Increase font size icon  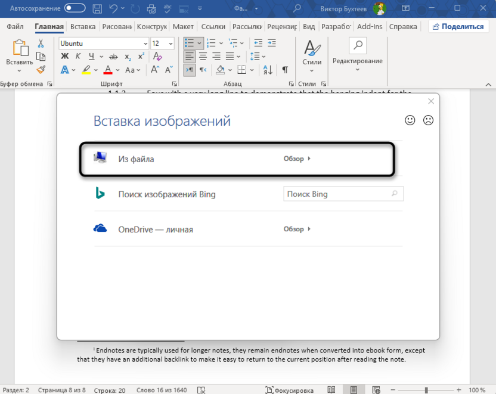pos(154,70)
